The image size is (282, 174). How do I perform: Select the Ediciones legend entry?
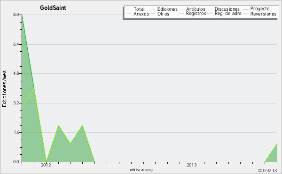[x=167, y=9]
